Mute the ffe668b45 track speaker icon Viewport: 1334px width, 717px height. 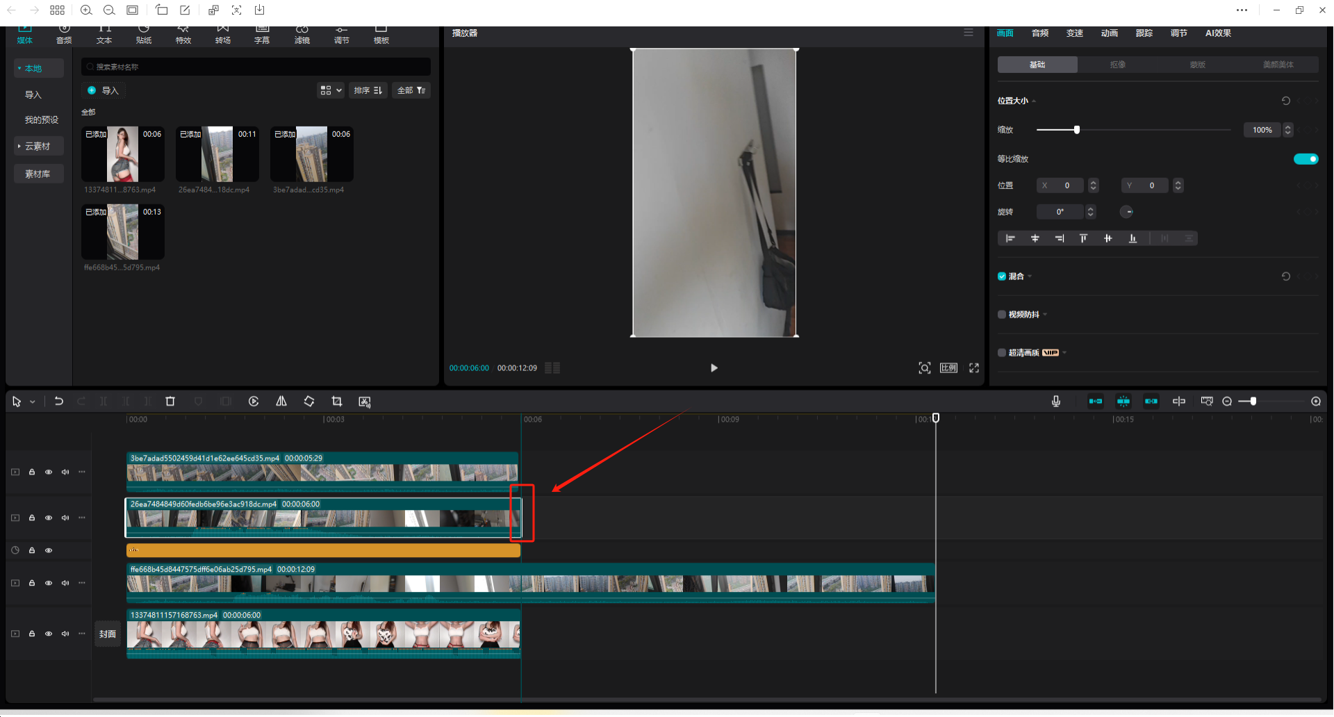point(65,584)
